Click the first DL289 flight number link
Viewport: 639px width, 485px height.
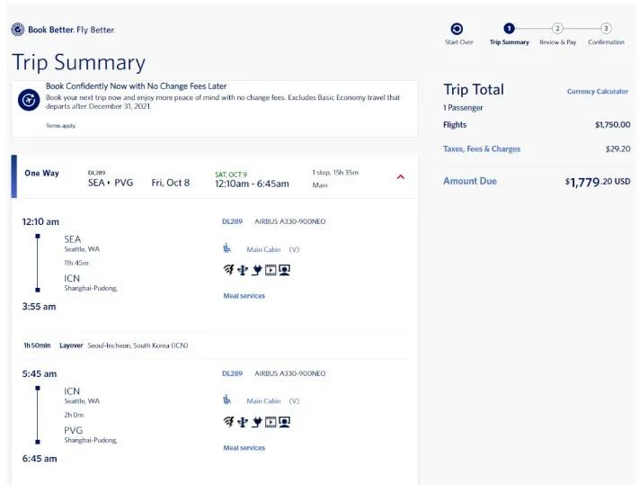tap(232, 221)
